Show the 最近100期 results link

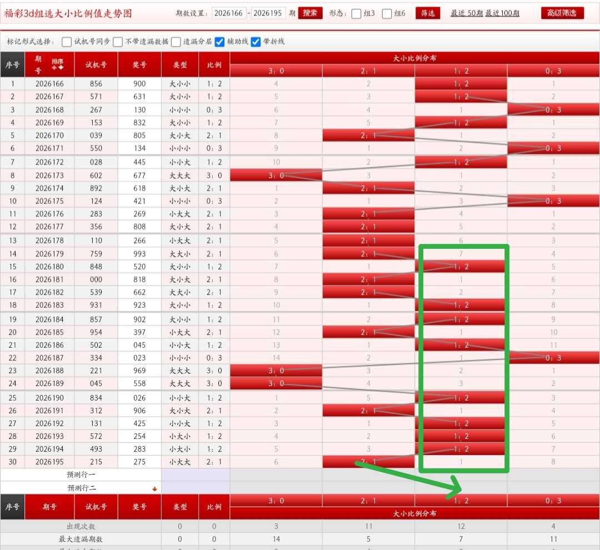tap(502, 13)
